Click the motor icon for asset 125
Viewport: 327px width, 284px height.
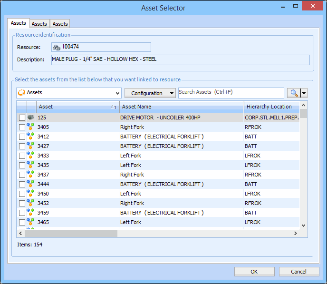coord(30,118)
